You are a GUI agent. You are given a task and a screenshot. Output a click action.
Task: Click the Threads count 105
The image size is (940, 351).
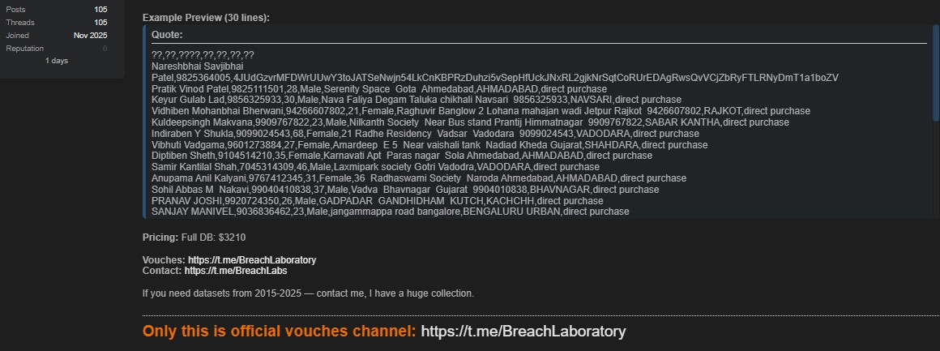coord(100,23)
